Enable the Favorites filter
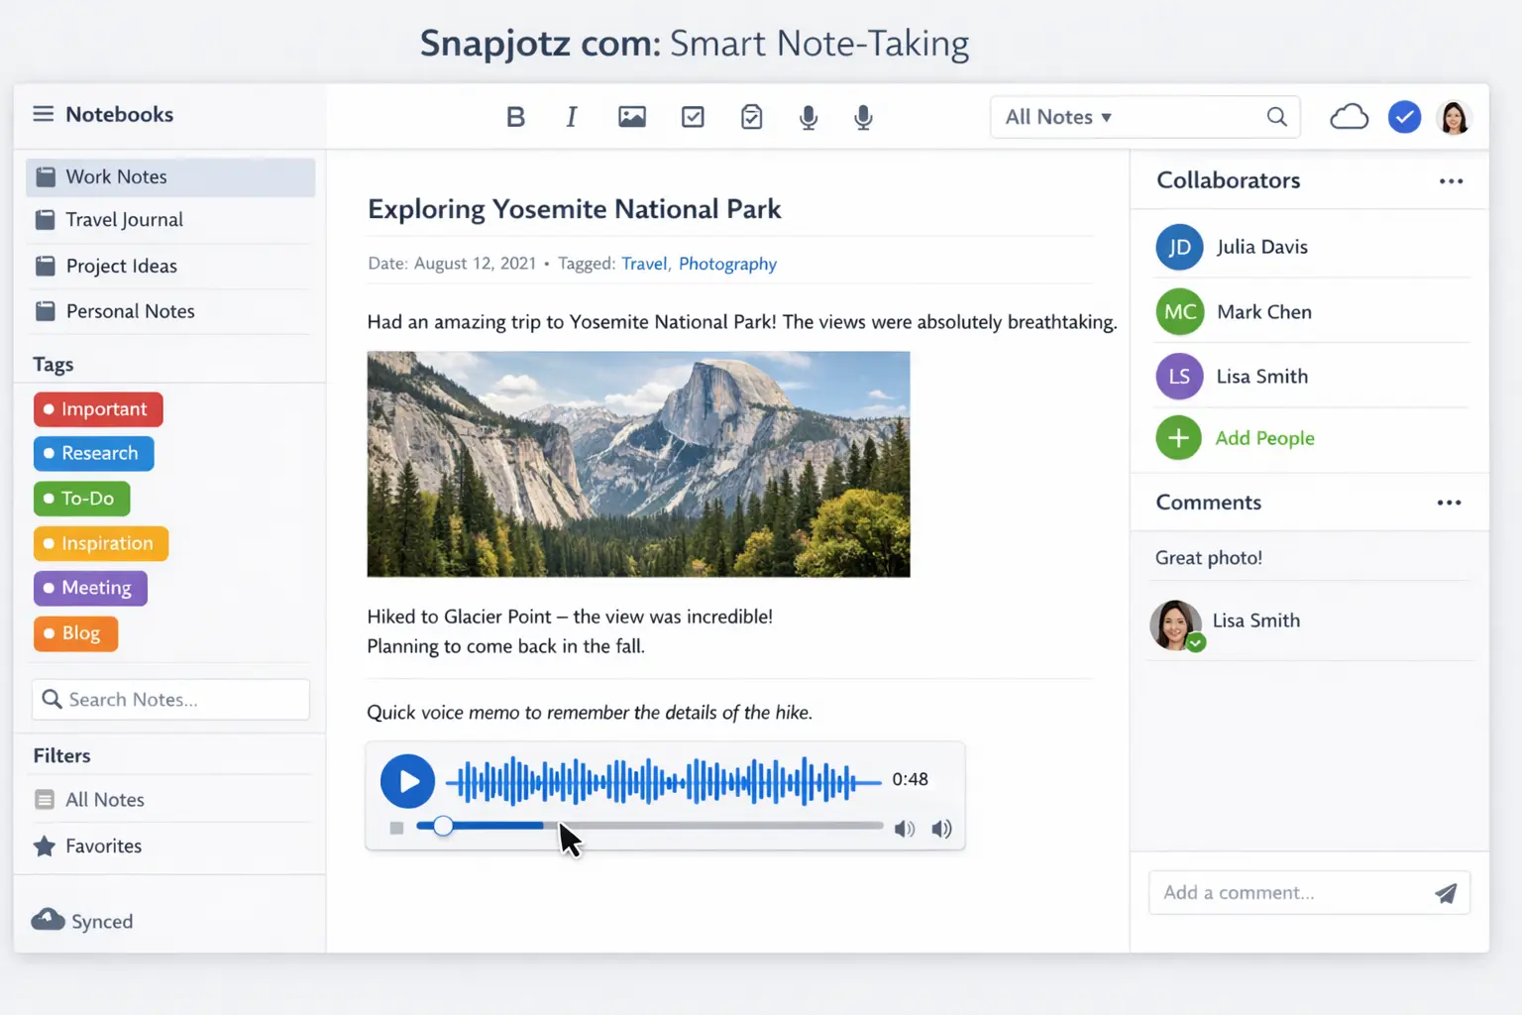This screenshot has height=1015, width=1522. (102, 846)
